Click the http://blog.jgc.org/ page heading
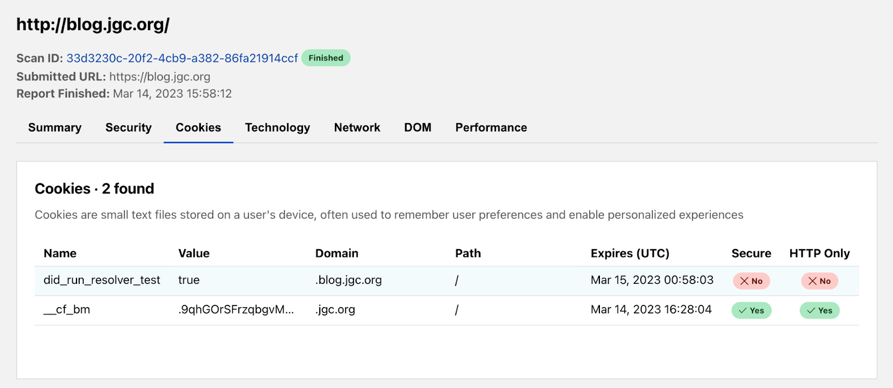The height and width of the screenshot is (388, 893). click(x=93, y=25)
